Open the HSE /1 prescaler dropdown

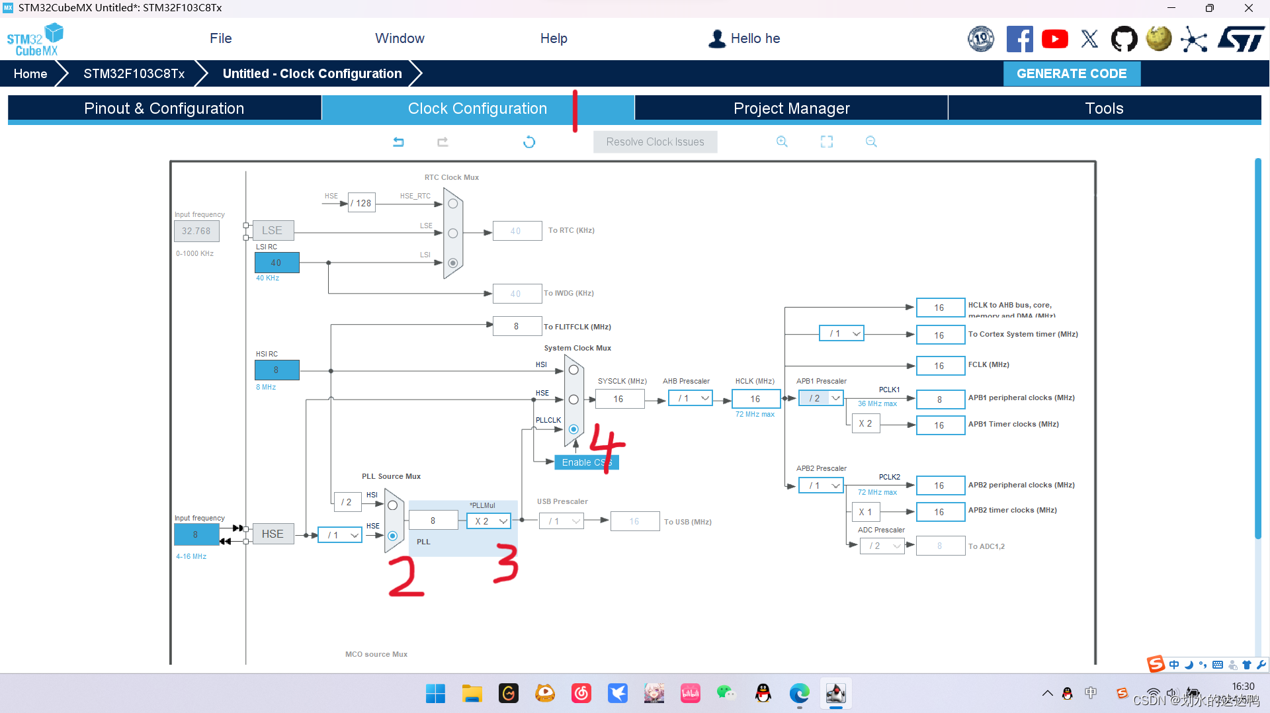pos(340,535)
